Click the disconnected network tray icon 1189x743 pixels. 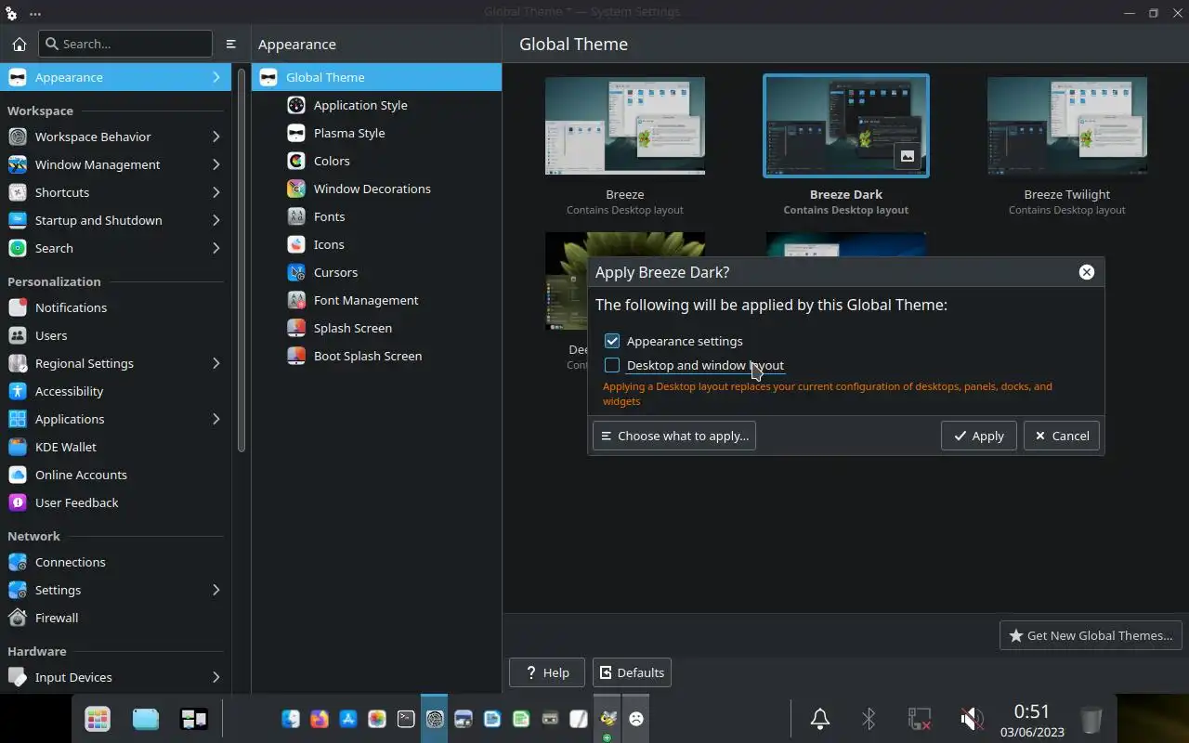tap(920, 718)
